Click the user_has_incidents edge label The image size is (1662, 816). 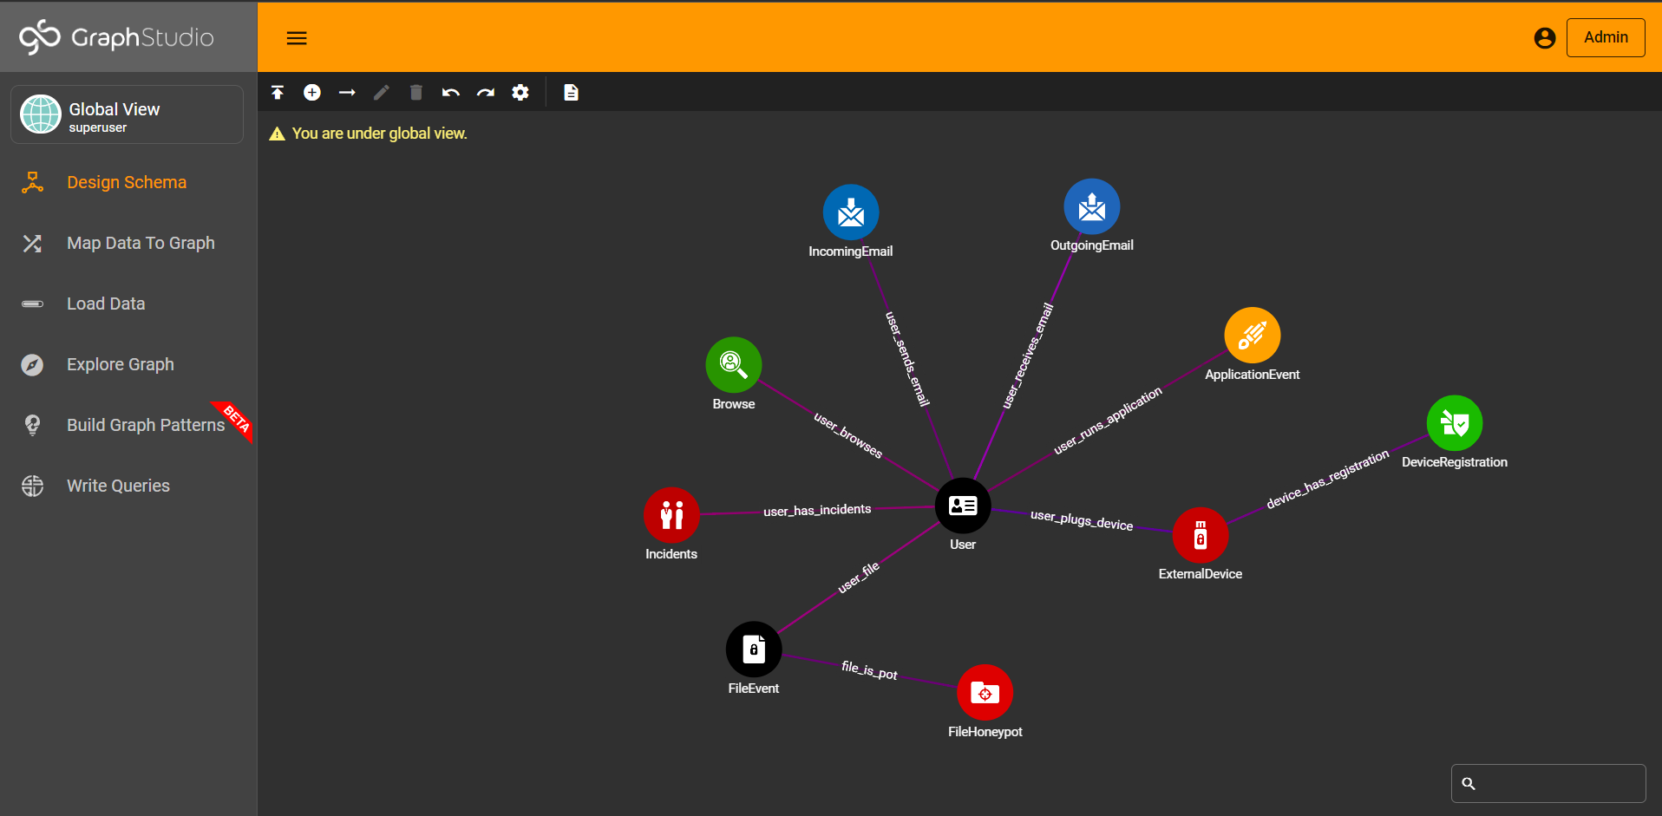[x=817, y=510]
